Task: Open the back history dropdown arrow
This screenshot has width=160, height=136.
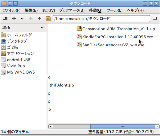Action: pyautogui.click(x=22, y=19)
